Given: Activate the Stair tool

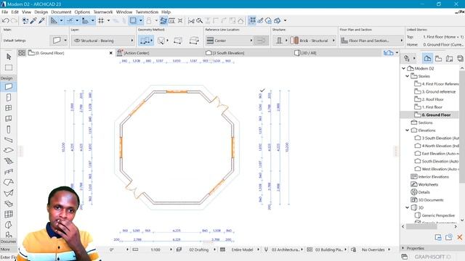Looking at the screenshot, I should point(9,161).
